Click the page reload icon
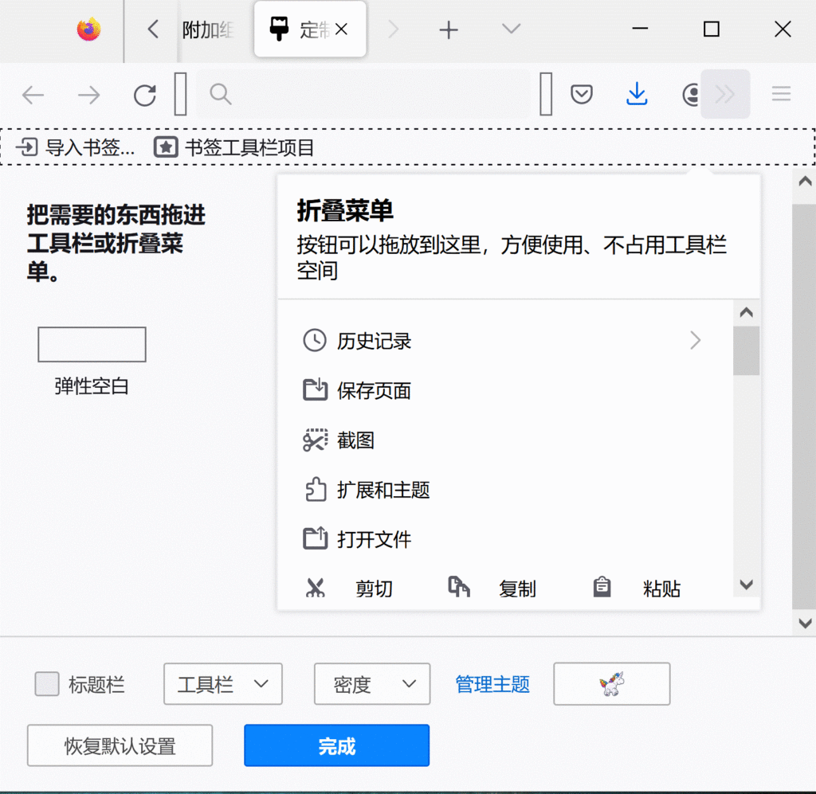Image resolution: width=816 pixels, height=794 pixels. pos(144,94)
